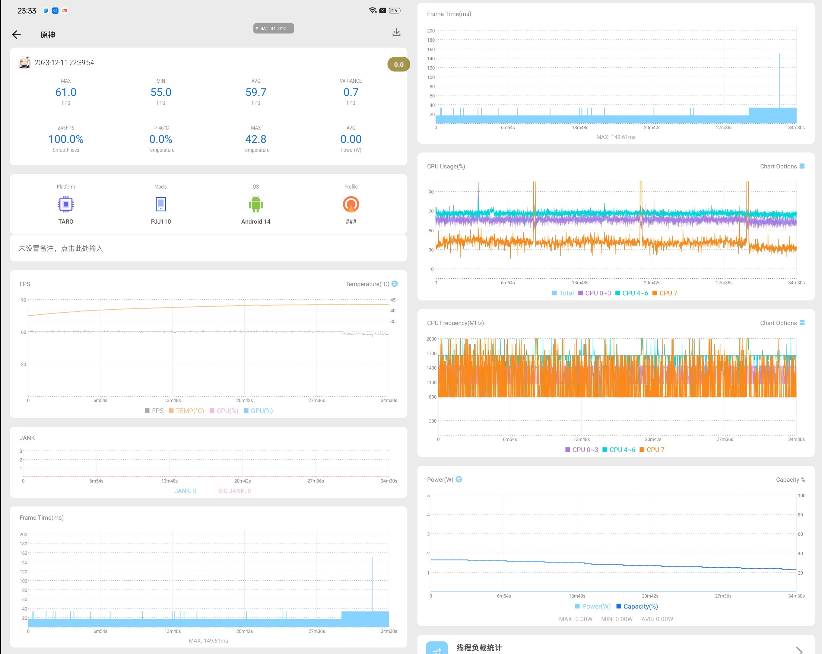Tap the JANK: 0 label
This screenshot has width=822, height=654.
pyautogui.click(x=185, y=491)
